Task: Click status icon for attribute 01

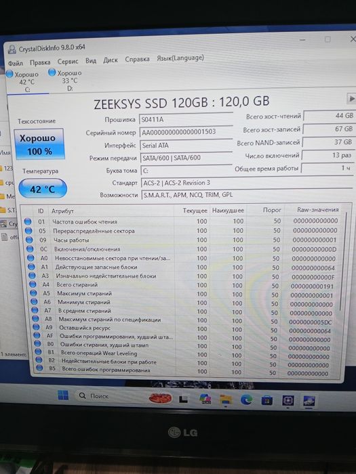Action: click(28, 221)
